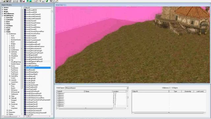Image resolution: width=211 pixels, height=119 pixels.
Task: Select AnvilUpperClassHaunted01 in the list
Action: point(34,108)
